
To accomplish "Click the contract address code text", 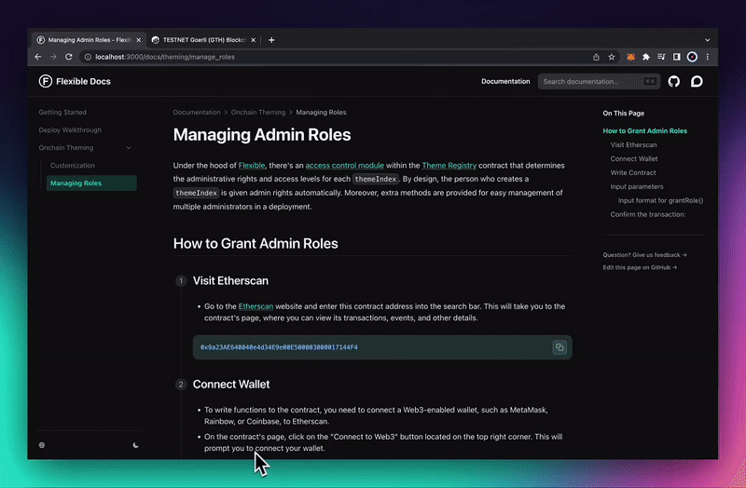I will [279, 347].
